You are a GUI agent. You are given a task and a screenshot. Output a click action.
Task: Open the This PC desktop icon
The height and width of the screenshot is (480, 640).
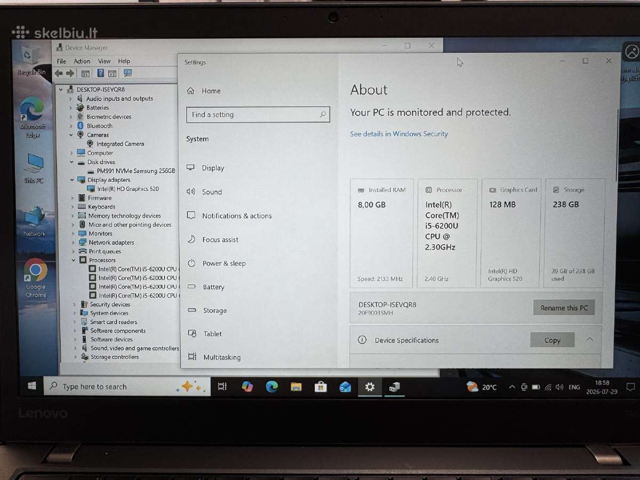coord(34,169)
